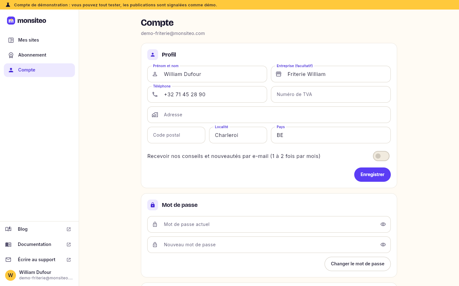Open the Documentation link
Viewport: 459px width, 286px height.
39,244
